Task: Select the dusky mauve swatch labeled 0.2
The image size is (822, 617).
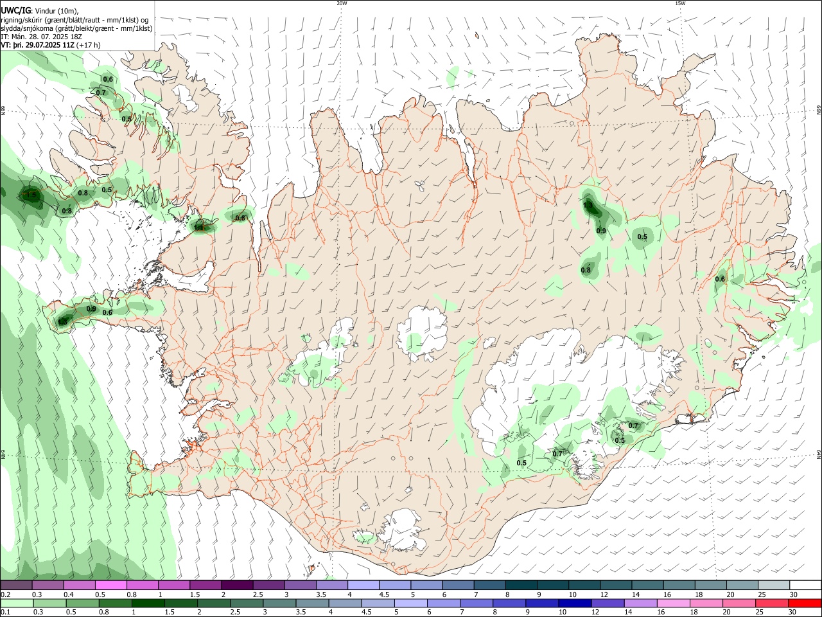Action: click(x=16, y=585)
